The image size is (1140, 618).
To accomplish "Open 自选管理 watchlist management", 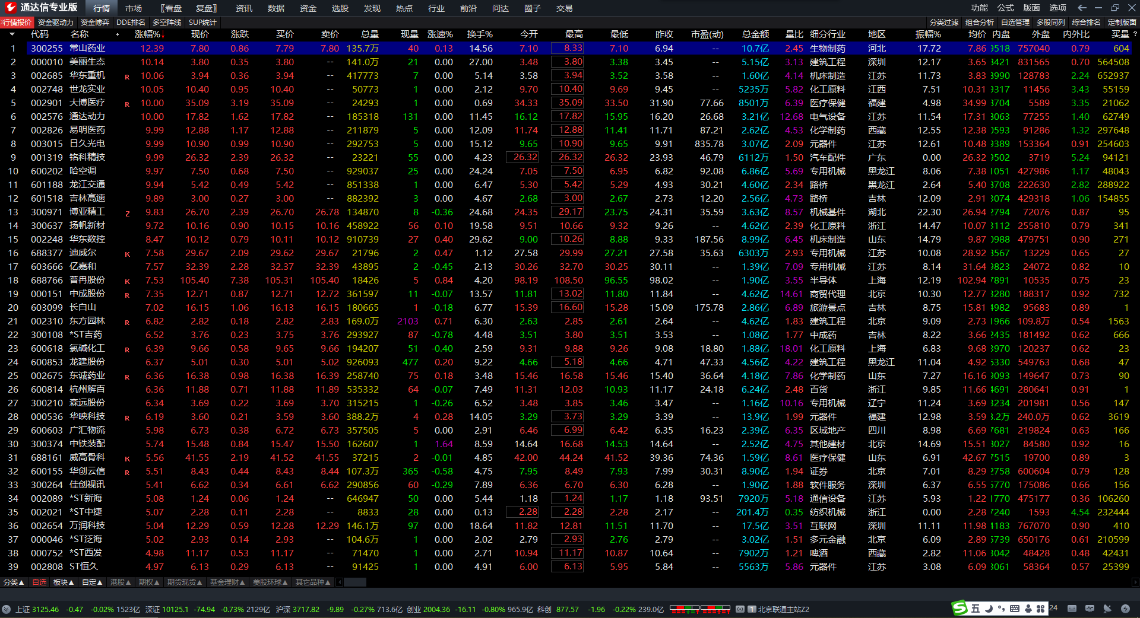I will tap(1015, 23).
